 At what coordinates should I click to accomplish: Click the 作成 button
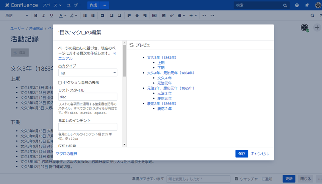coord(94,5)
